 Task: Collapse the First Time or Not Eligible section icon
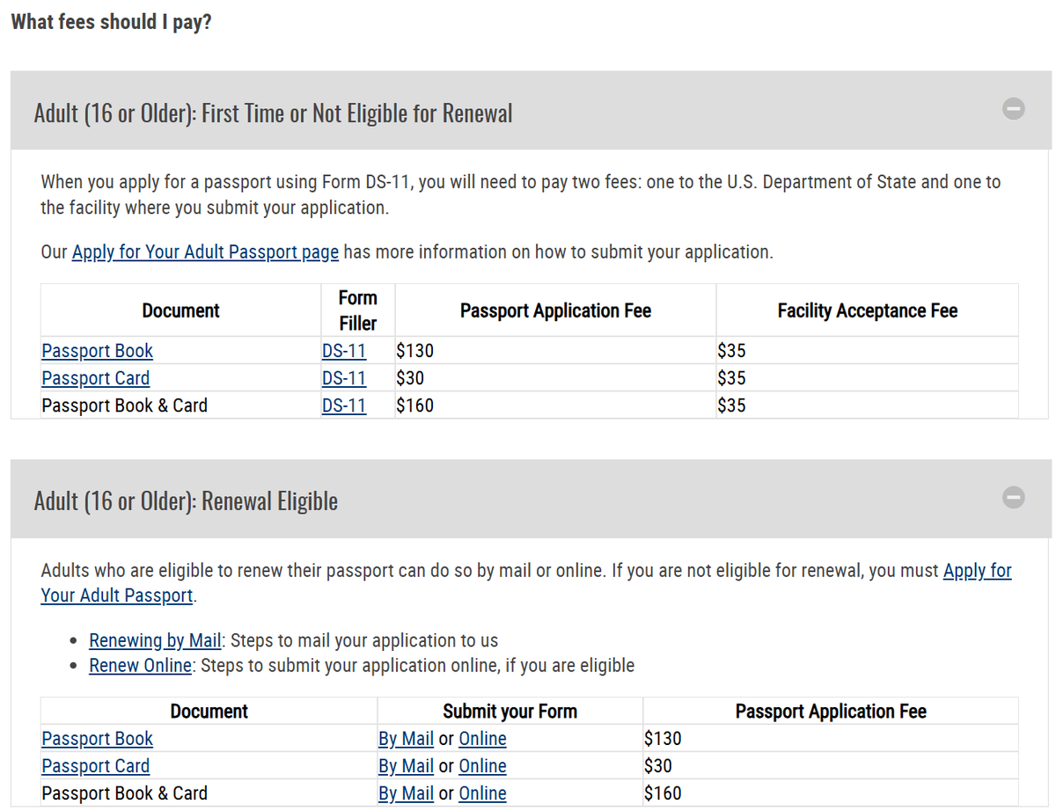1014,109
